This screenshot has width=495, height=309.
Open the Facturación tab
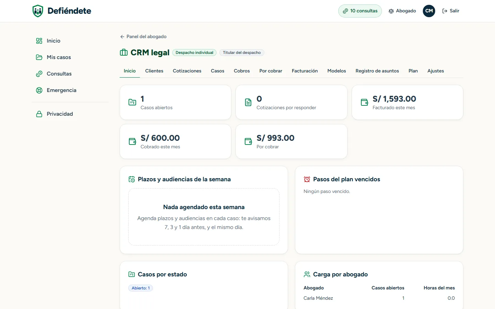pyautogui.click(x=305, y=71)
